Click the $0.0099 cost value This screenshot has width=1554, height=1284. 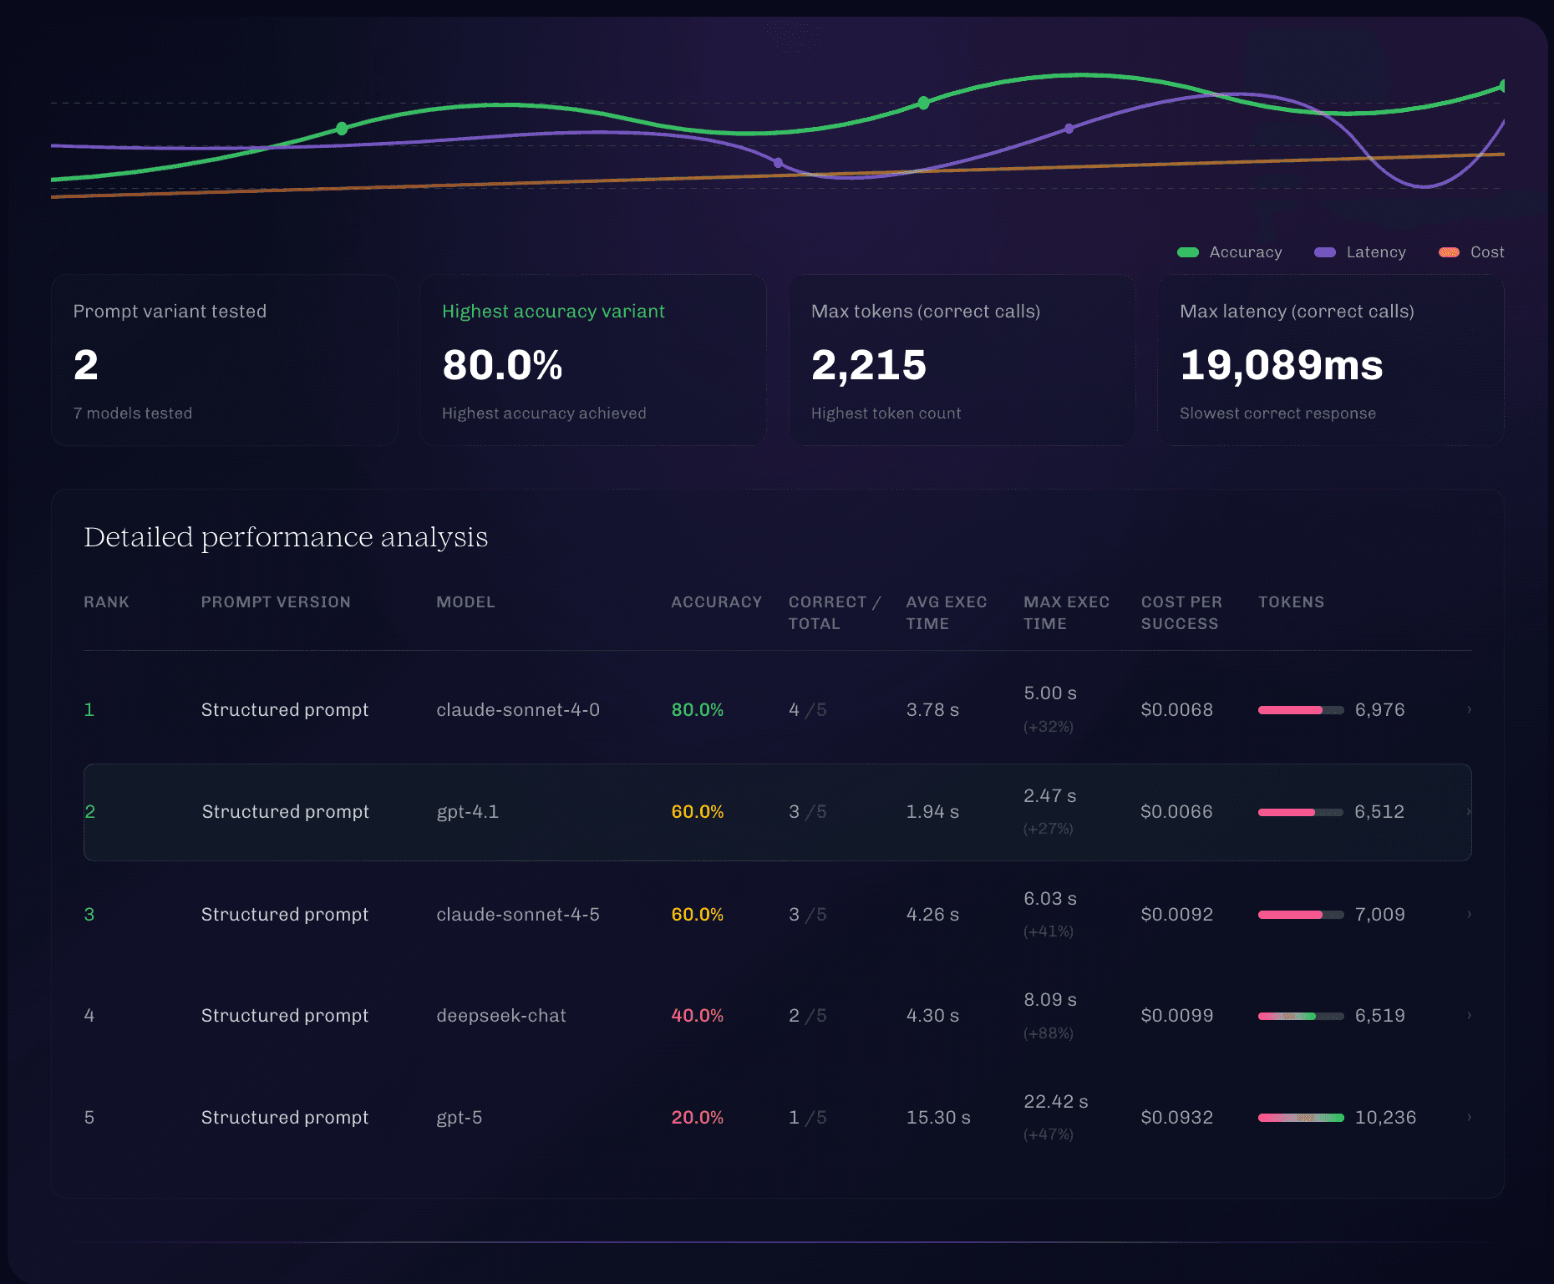pos(1177,1016)
